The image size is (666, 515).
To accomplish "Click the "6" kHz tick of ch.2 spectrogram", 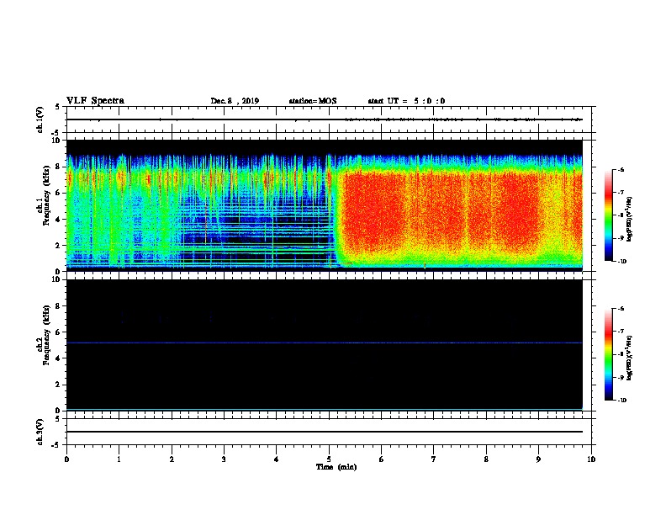I will pos(59,332).
